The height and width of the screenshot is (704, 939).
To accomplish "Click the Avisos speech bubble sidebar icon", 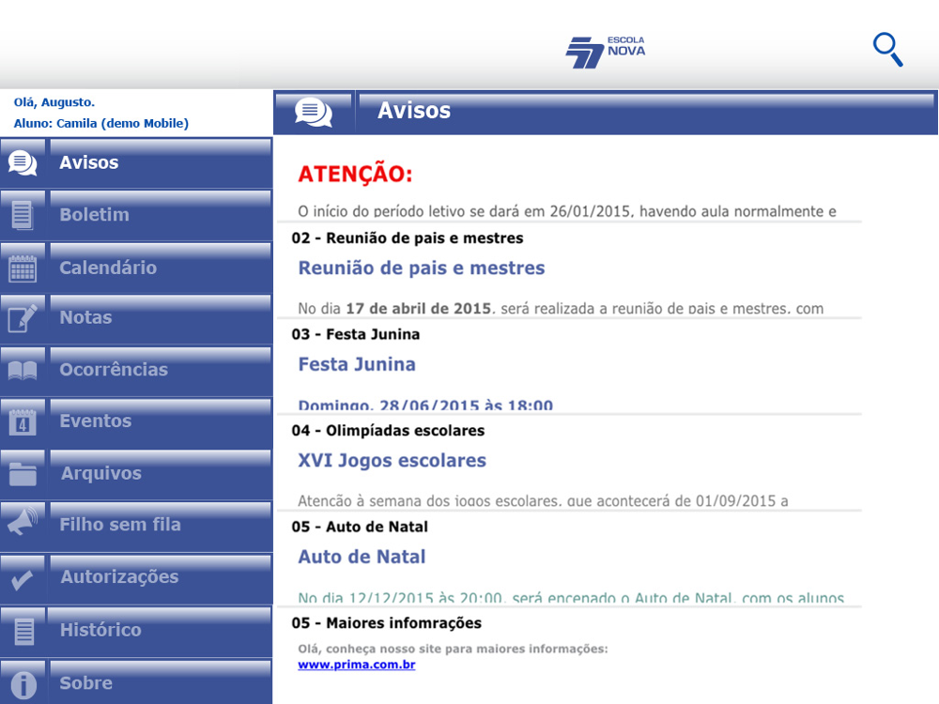I will coord(23,162).
